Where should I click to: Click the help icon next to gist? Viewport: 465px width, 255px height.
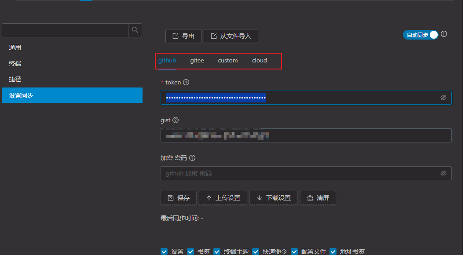click(x=176, y=120)
